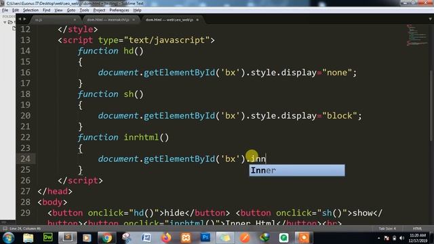The image size is (434, 244).
Task: Open Microsoft Word from the taskbar
Action: [146, 238]
